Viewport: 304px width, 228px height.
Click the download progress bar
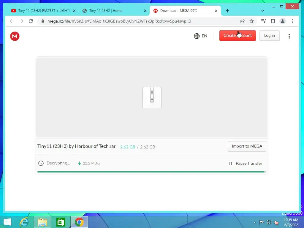[x=152, y=172]
